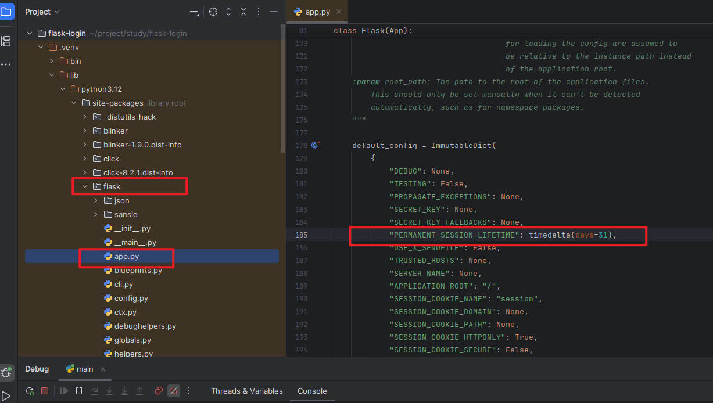Hide the Project panel
Image resolution: width=713 pixels, height=403 pixels.
click(274, 12)
